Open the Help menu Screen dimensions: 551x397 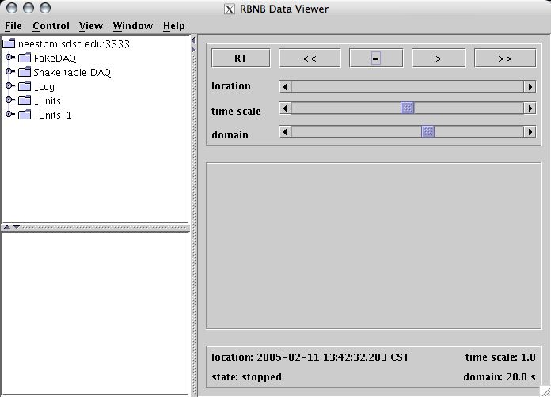pos(173,26)
